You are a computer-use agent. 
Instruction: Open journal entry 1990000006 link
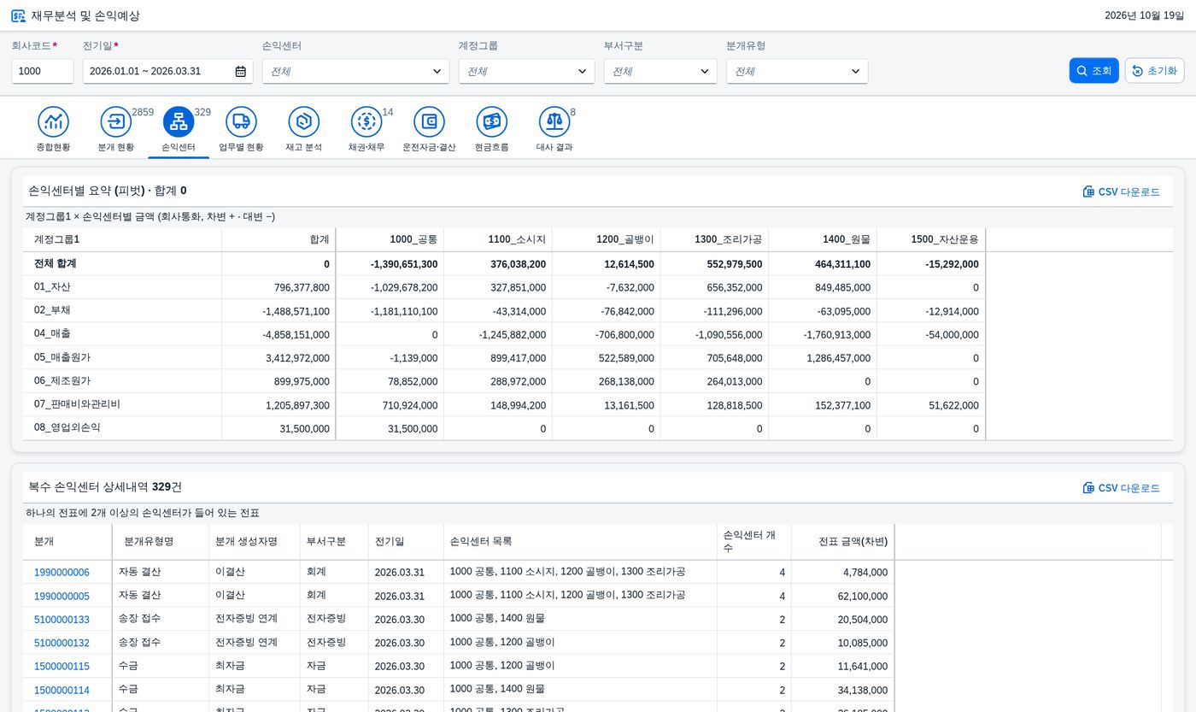tap(62, 573)
